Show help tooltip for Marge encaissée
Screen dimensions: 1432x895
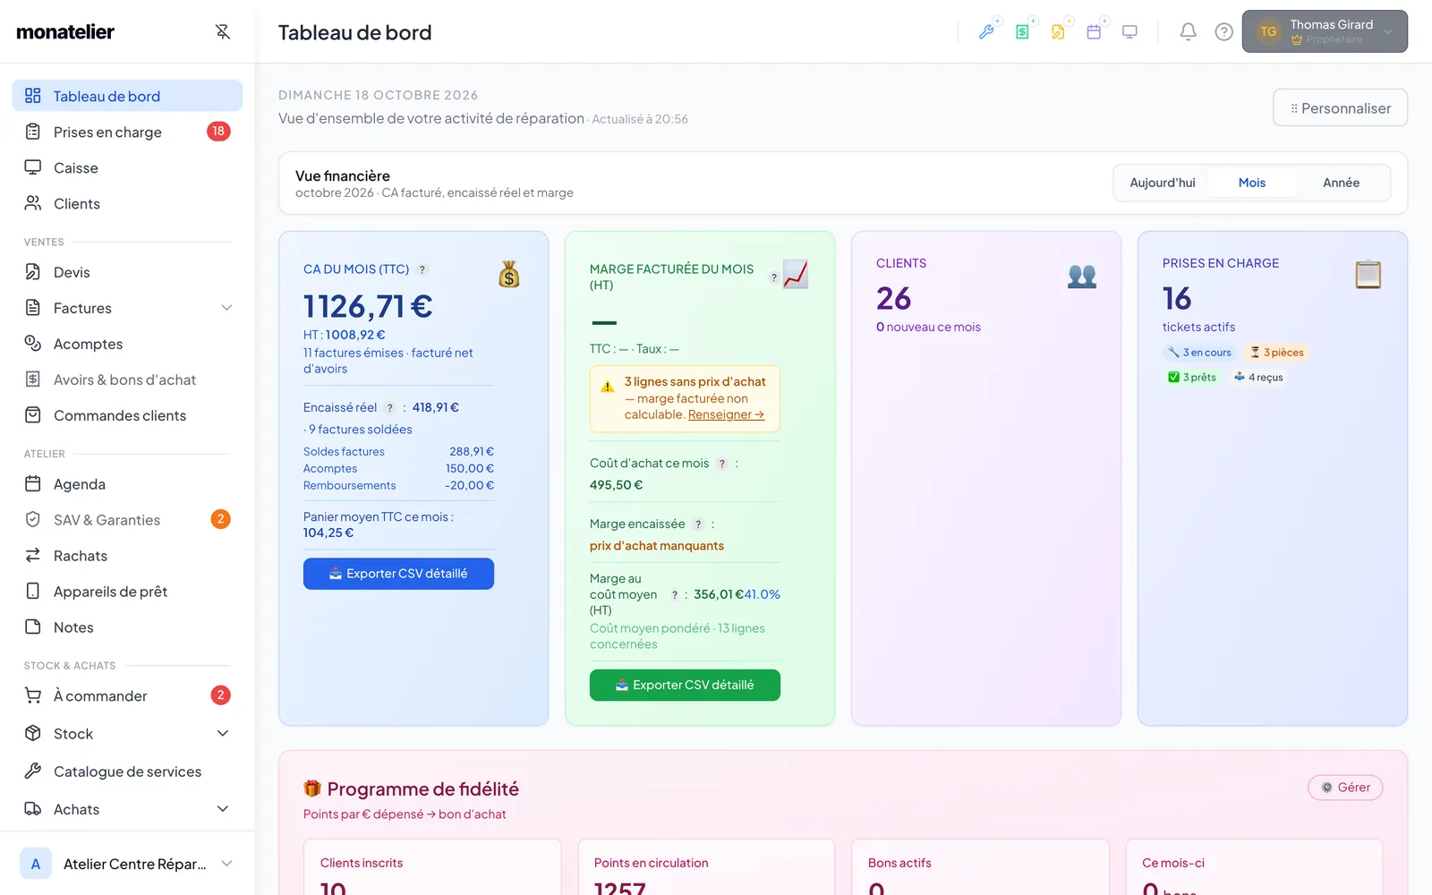[x=698, y=524]
